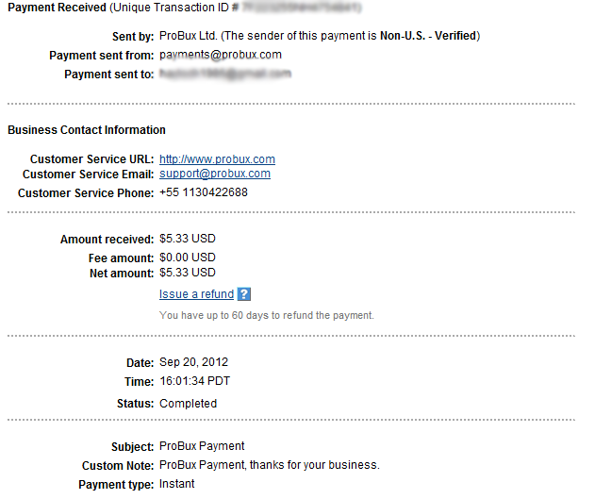Click the Completed status text
595x499 pixels.
click(x=189, y=404)
